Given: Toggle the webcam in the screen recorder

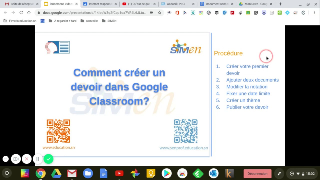Looking at the screenshot, I should 16,159.
